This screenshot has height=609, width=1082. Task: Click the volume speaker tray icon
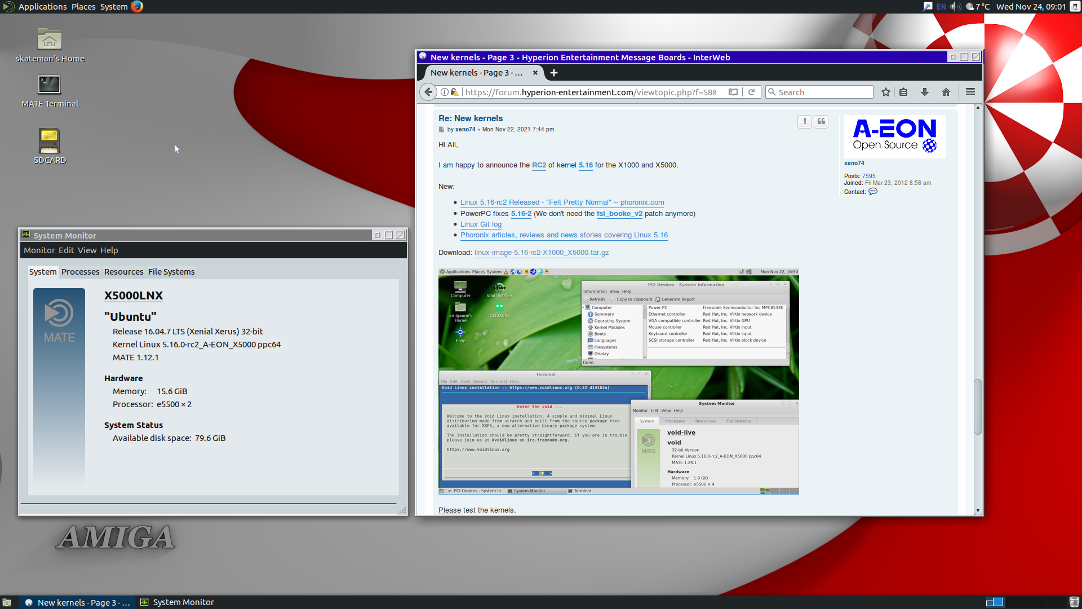tap(955, 7)
